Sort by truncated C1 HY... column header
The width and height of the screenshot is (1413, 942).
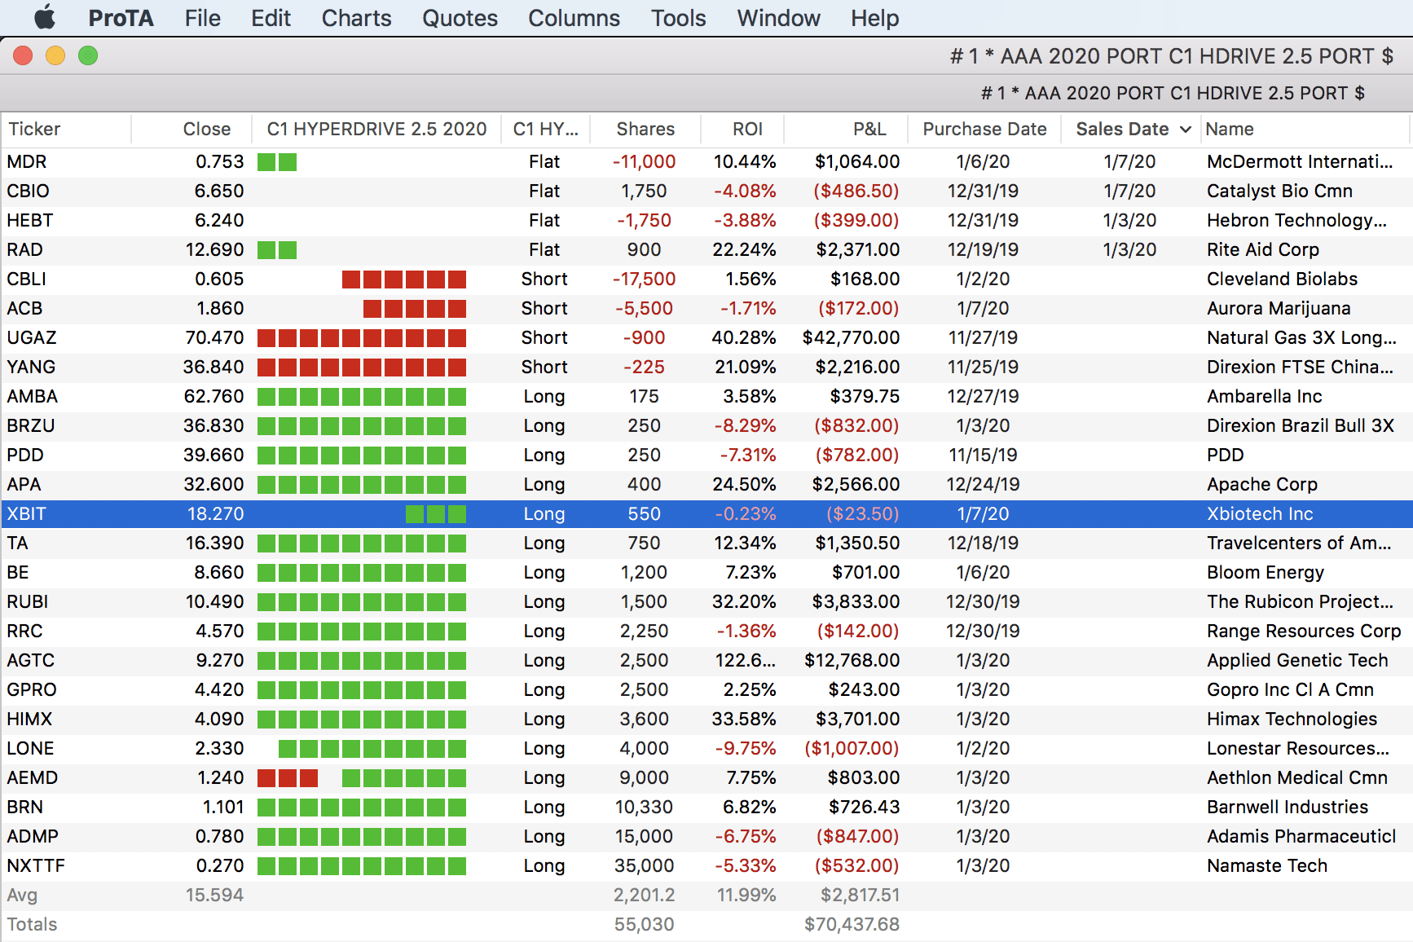pyautogui.click(x=545, y=129)
